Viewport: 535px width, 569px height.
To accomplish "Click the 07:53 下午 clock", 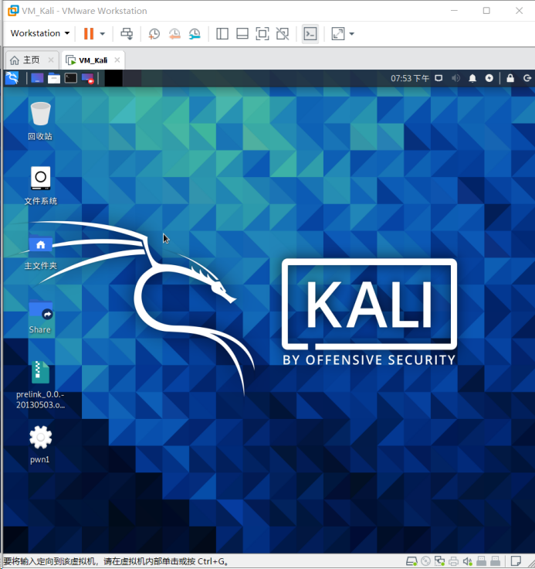I will coord(410,78).
